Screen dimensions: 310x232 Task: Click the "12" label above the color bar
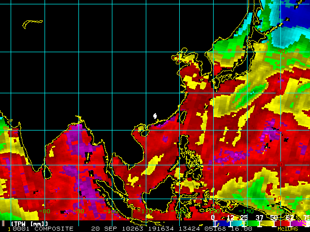(231, 217)
